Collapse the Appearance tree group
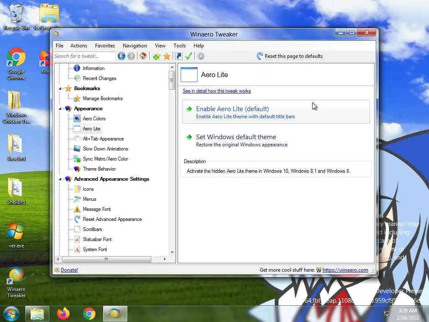429x322 pixels. pyautogui.click(x=60, y=109)
